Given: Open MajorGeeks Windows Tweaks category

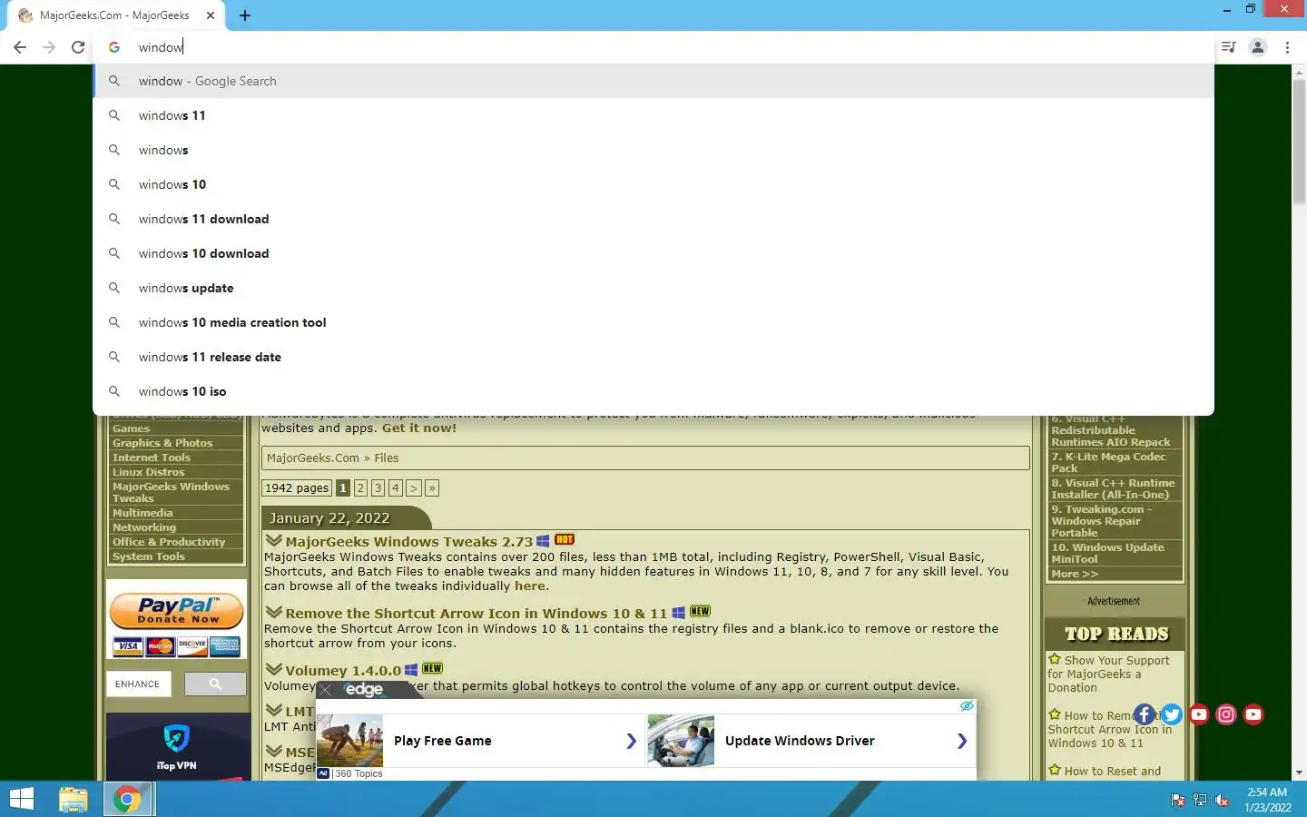Looking at the screenshot, I should click(x=171, y=492).
